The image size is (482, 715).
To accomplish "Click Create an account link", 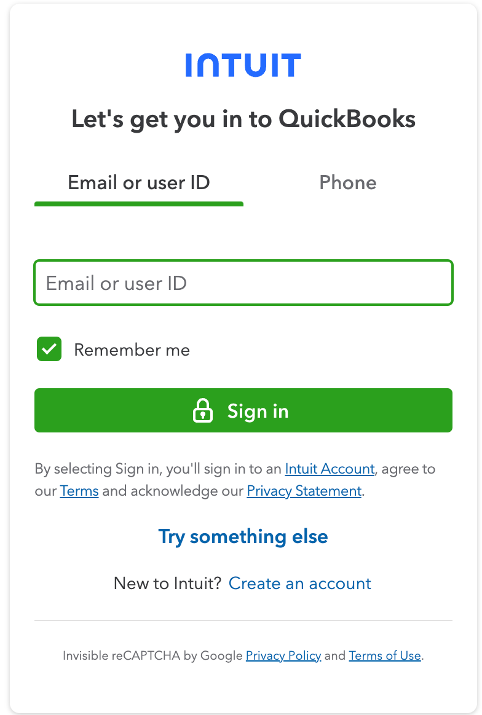I will (299, 583).
